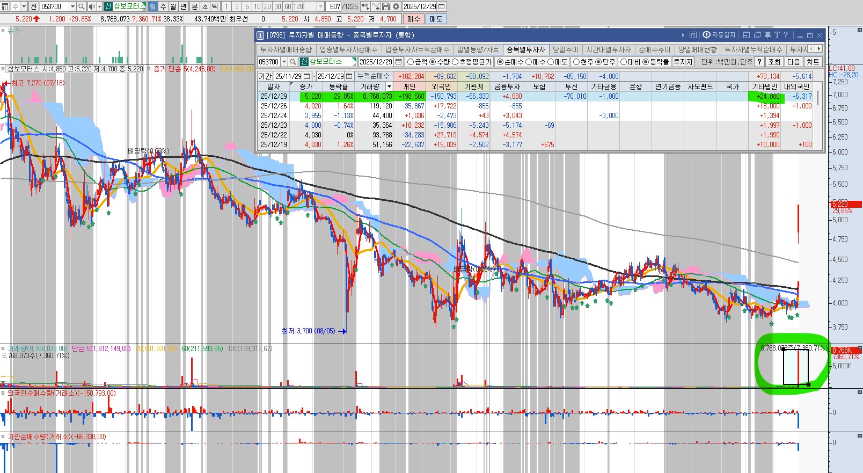863x473 pixels.
Task: Click the magnifier search icon in investor window
Action: [x=293, y=62]
